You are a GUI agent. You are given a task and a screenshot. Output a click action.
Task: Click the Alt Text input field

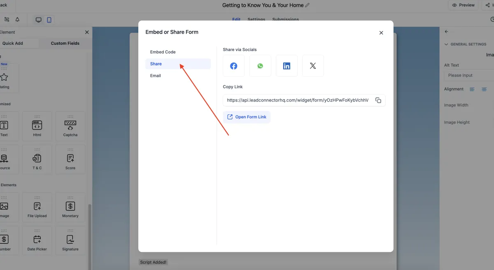point(469,76)
